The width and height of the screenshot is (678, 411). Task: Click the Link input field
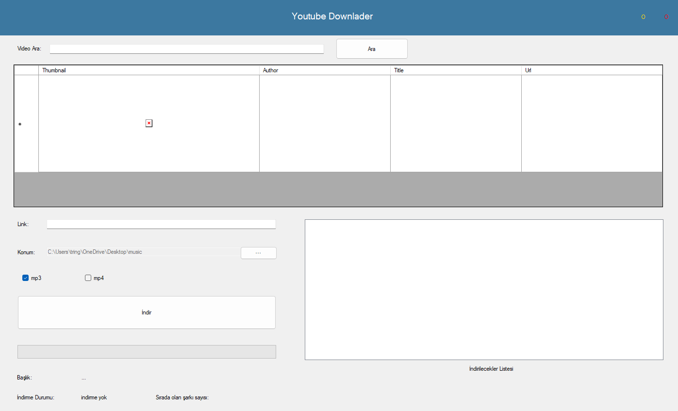click(161, 224)
